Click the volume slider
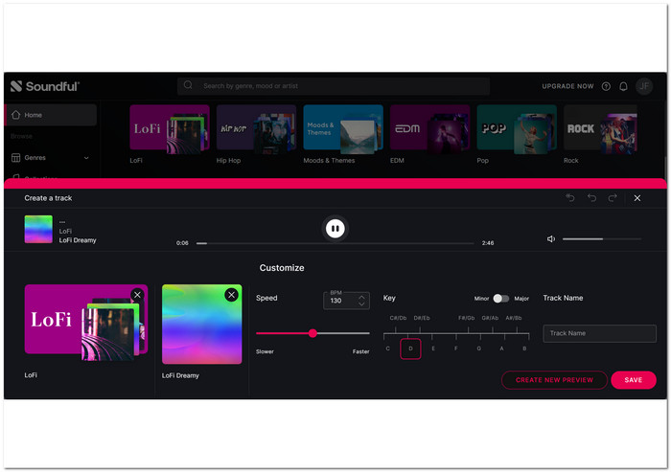Image resolution: width=671 pixels, height=472 pixels. tap(602, 239)
